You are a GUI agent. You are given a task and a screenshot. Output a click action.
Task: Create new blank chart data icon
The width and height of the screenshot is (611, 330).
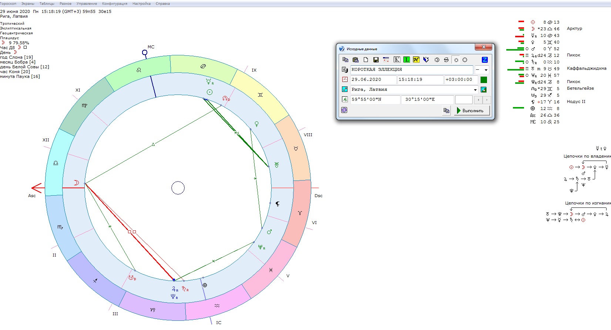(366, 60)
